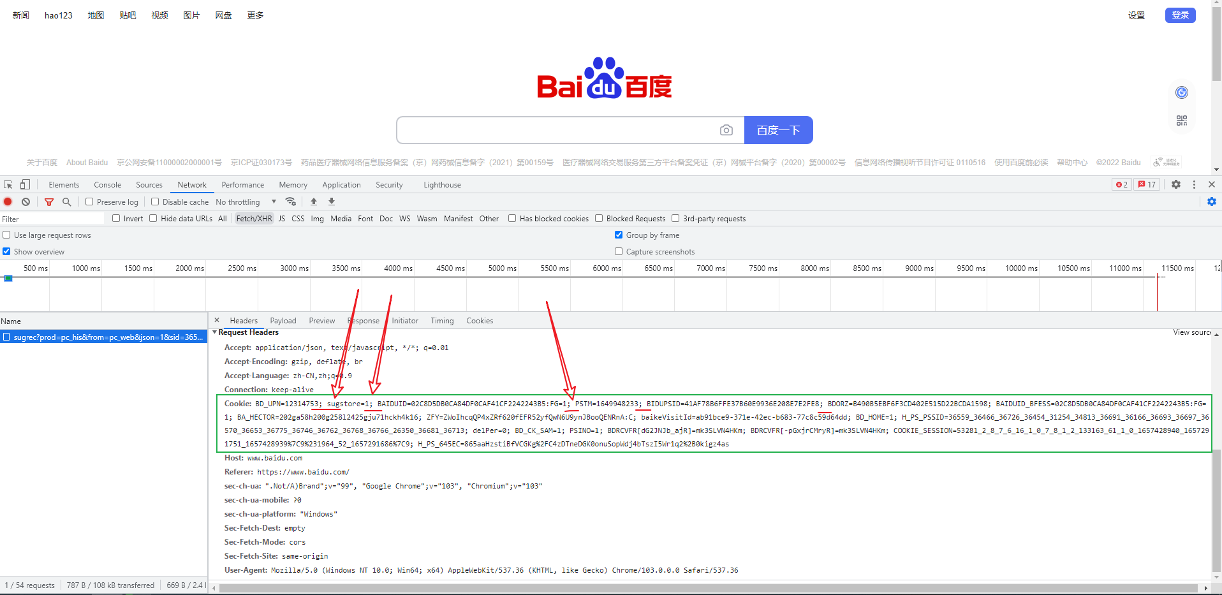Image resolution: width=1222 pixels, height=595 pixels.
Task: Filter requests by Fetch/XHR
Action: 254,218
